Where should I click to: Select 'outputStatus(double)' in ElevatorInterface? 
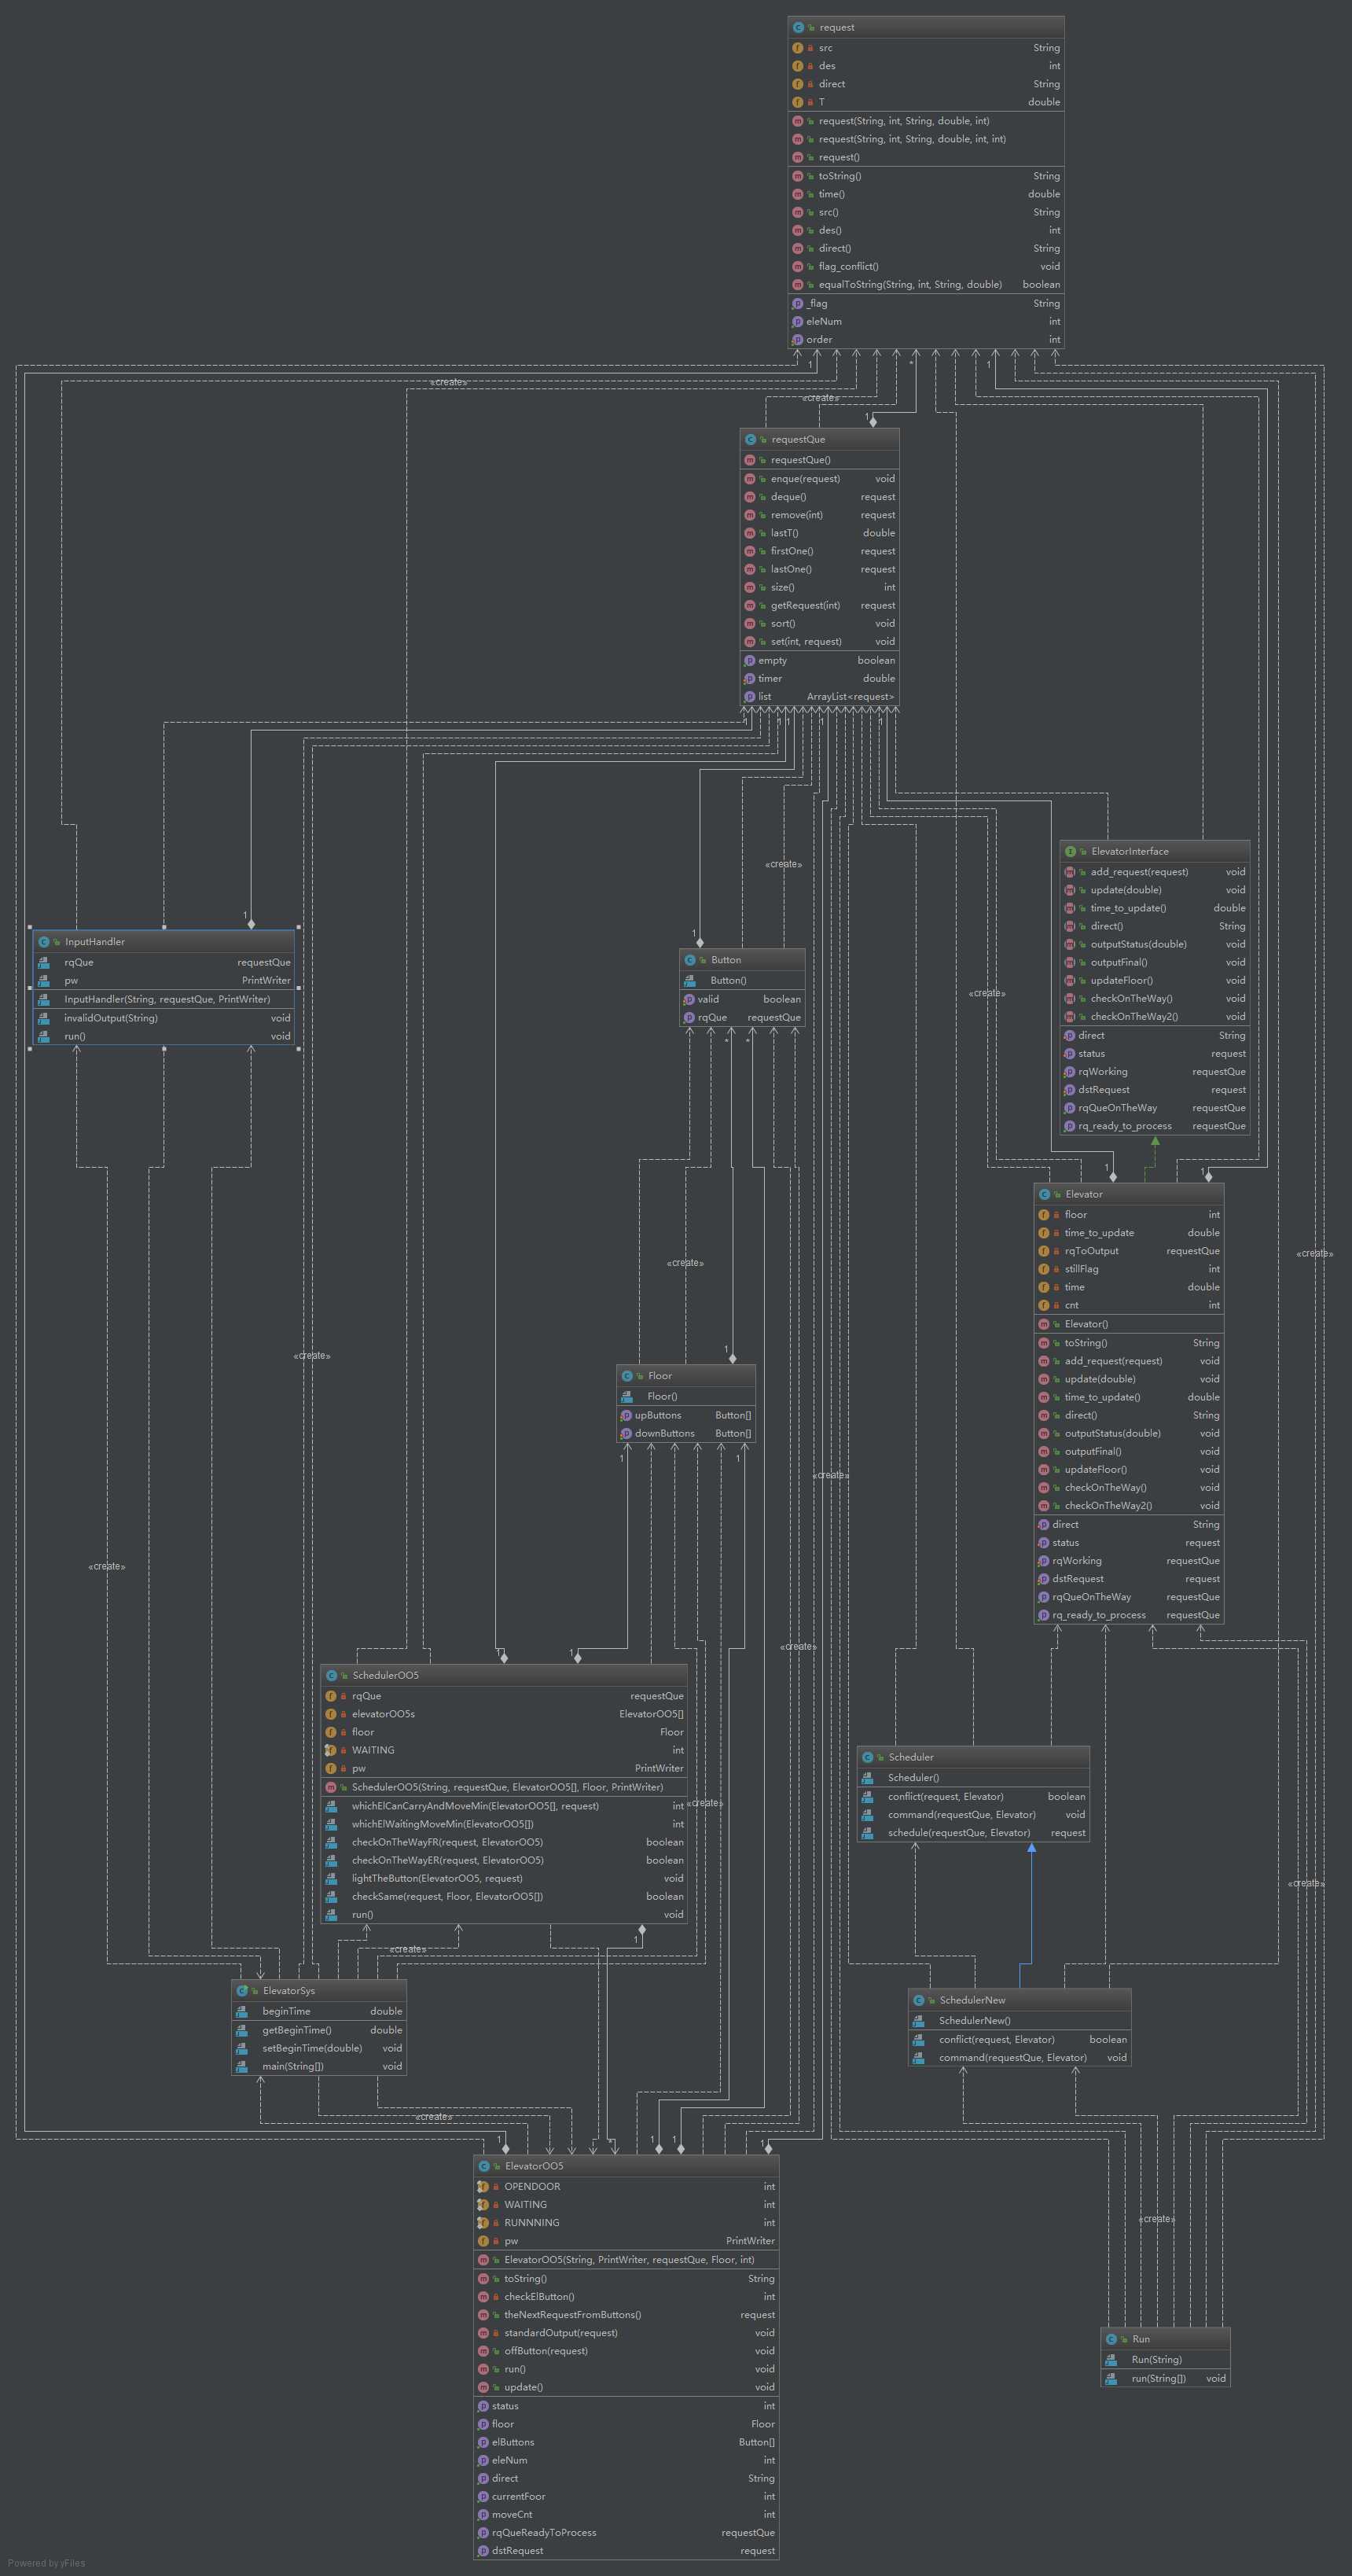click(1155, 945)
